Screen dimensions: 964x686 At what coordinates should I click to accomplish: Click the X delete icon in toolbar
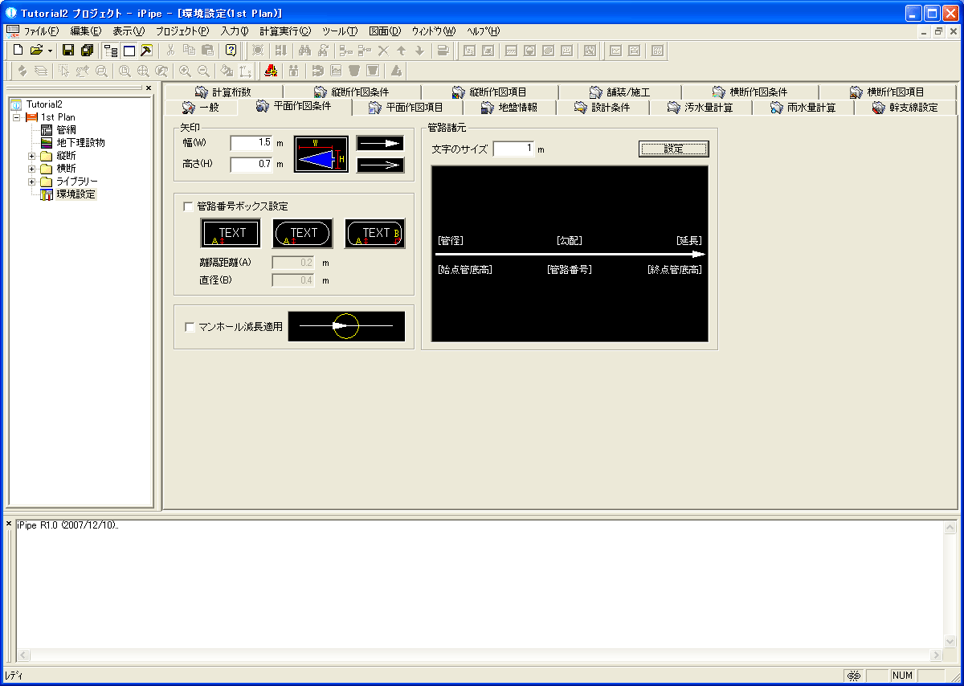coord(383,51)
